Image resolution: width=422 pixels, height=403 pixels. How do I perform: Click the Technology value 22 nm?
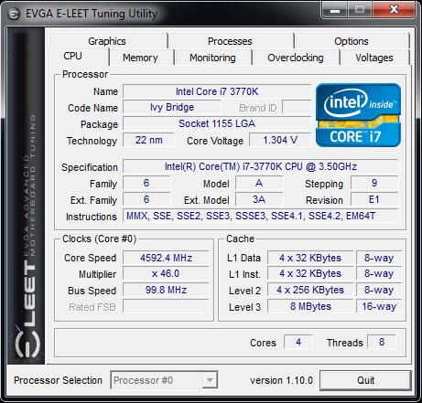(148, 140)
